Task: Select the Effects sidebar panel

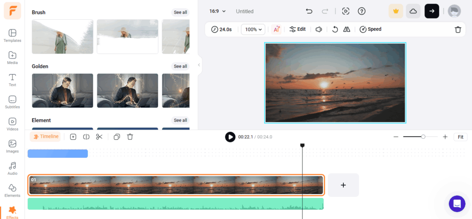Action: point(12,212)
